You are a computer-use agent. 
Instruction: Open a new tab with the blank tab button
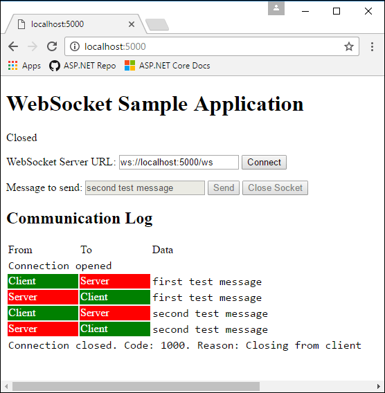(x=157, y=25)
